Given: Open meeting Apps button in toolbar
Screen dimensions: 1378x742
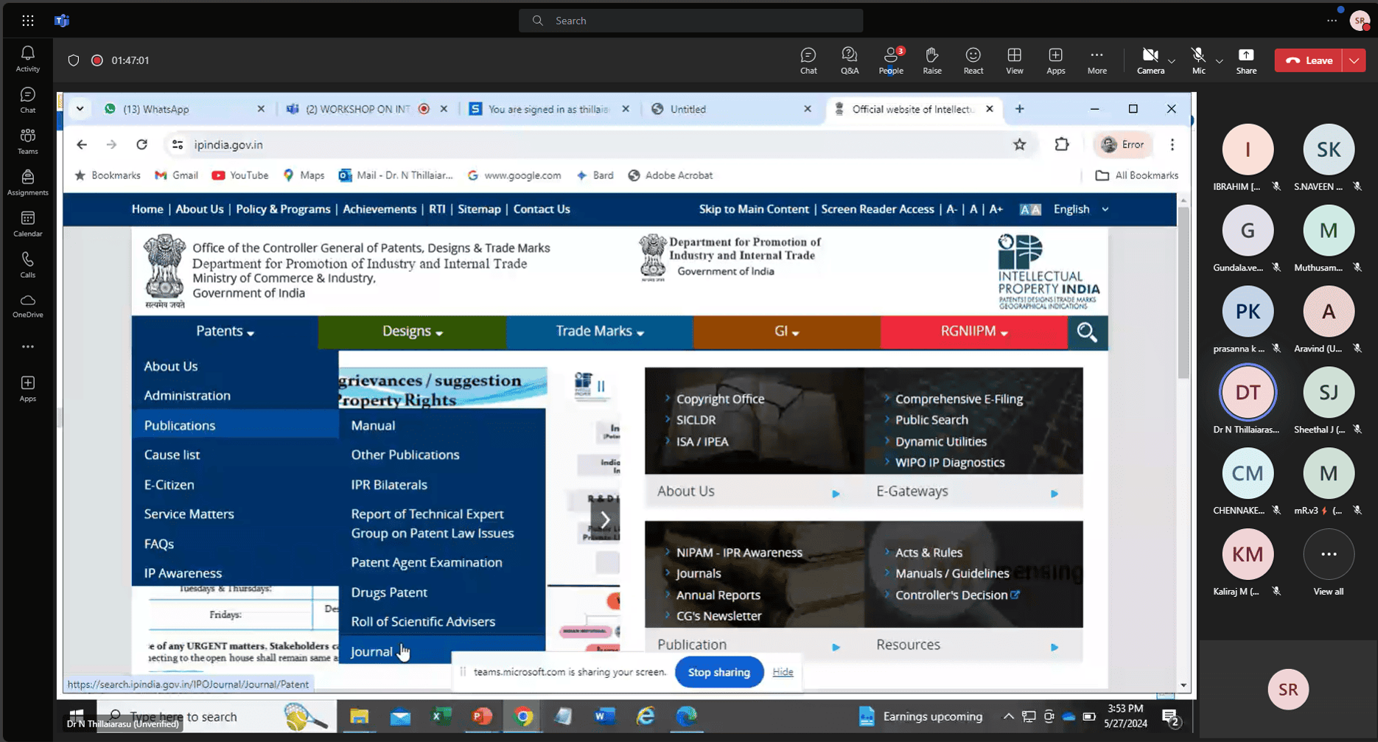Looking at the screenshot, I should tap(1056, 60).
